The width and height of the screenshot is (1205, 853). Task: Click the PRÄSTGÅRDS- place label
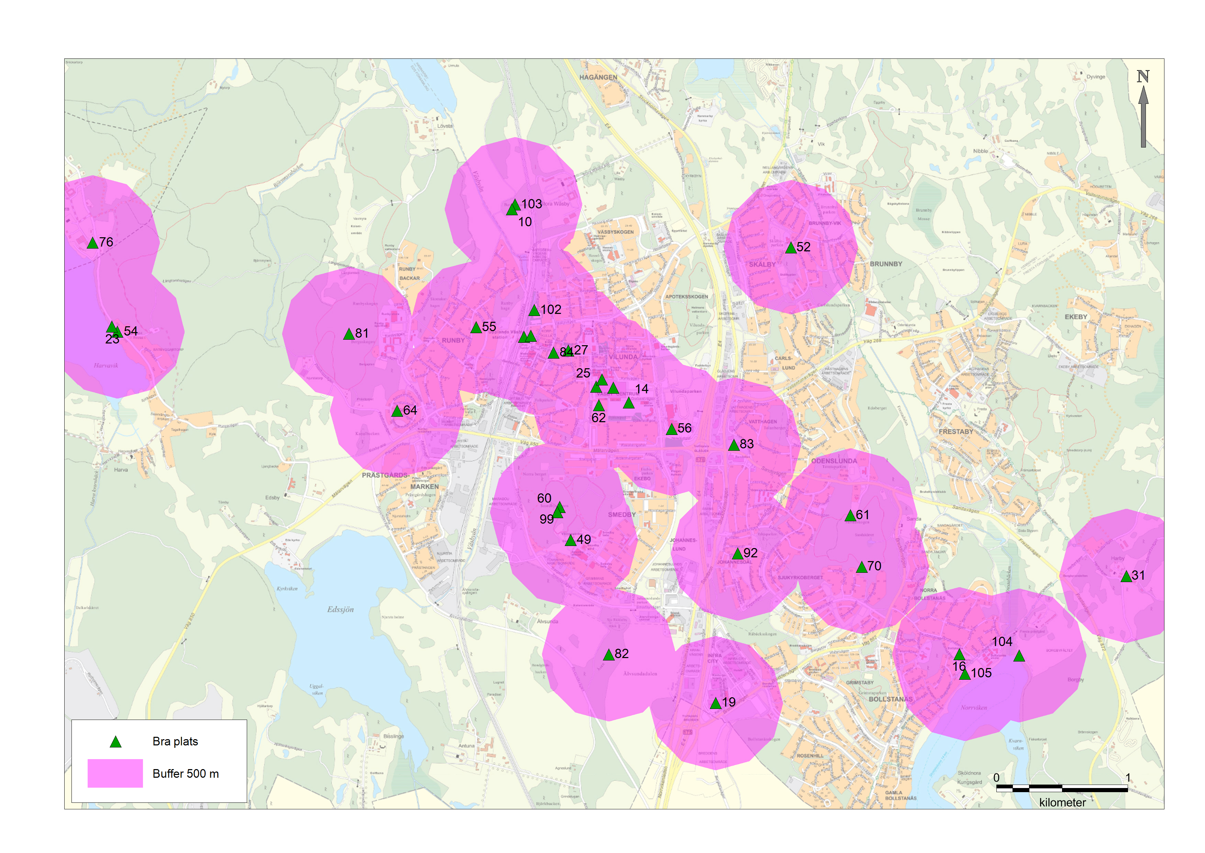click(385, 475)
